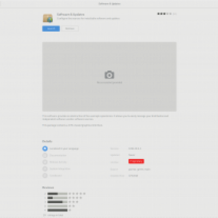Select the four-star review bar
This screenshot has height=218, width=218.
click(x=57, y=198)
